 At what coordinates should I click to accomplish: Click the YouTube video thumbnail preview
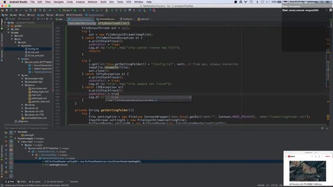(x=308, y=171)
